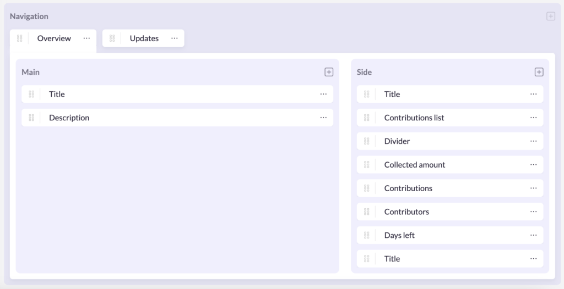Screen dimensions: 564x289
Task: Open options menu for Main Title block
Action: tap(323, 94)
